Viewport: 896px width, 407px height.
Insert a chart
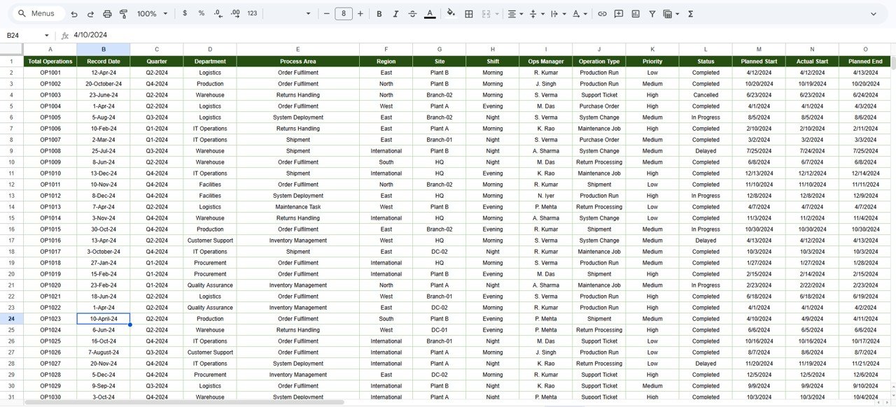(636, 13)
